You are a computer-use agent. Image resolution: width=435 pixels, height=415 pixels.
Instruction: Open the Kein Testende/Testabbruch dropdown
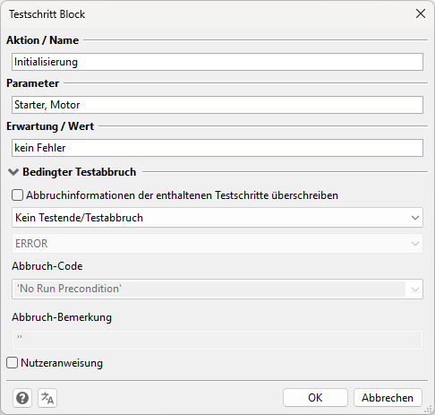coord(217,218)
